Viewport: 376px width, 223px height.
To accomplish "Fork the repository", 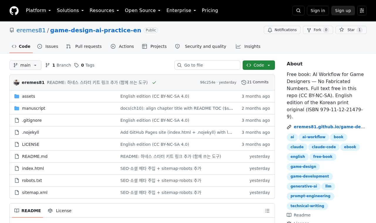I will point(318,30).
